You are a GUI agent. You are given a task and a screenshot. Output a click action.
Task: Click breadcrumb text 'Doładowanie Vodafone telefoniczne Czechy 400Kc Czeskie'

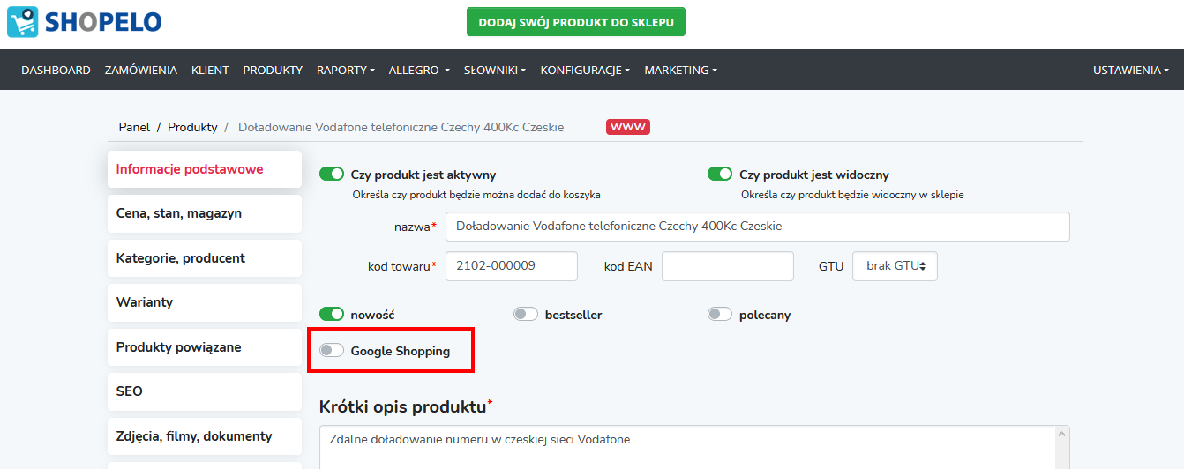[x=401, y=127]
